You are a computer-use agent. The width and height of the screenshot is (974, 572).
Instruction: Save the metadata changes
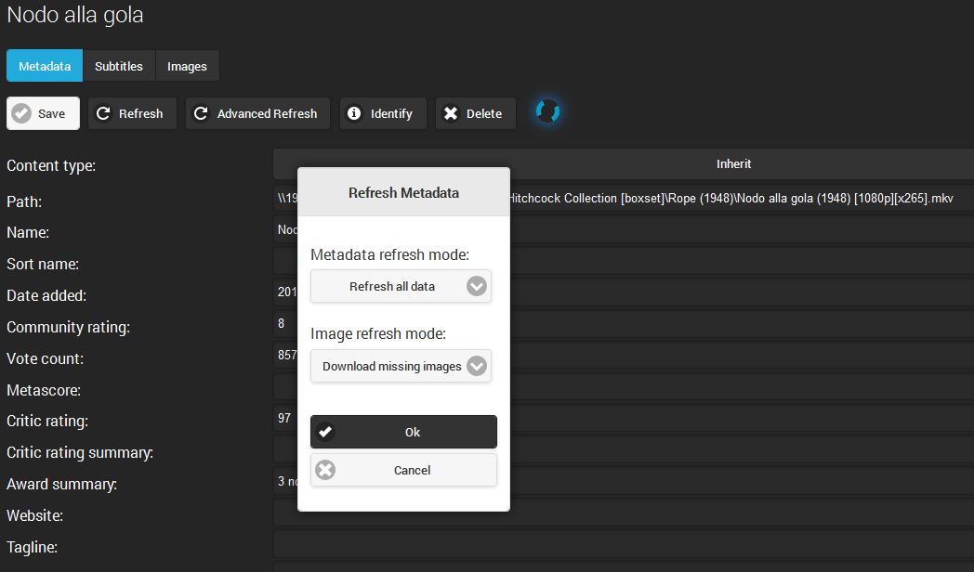tap(43, 113)
